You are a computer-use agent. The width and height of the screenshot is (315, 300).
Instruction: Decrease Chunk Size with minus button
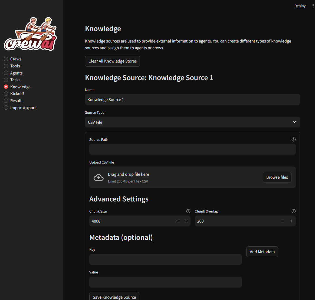(177, 221)
